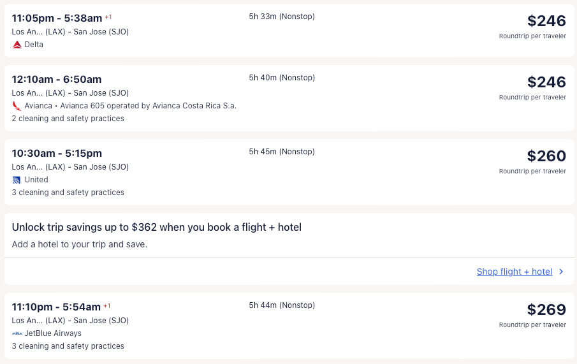Viewport: 577px width, 364px height.
Task: Click the $260 United flight price
Action: click(x=546, y=156)
